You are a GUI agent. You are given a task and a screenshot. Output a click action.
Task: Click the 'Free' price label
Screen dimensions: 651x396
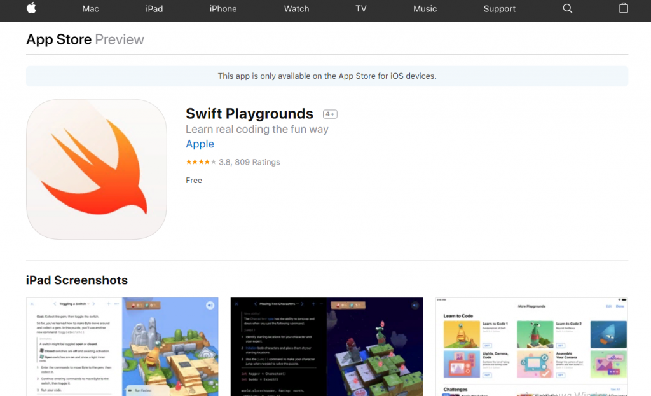coord(194,180)
